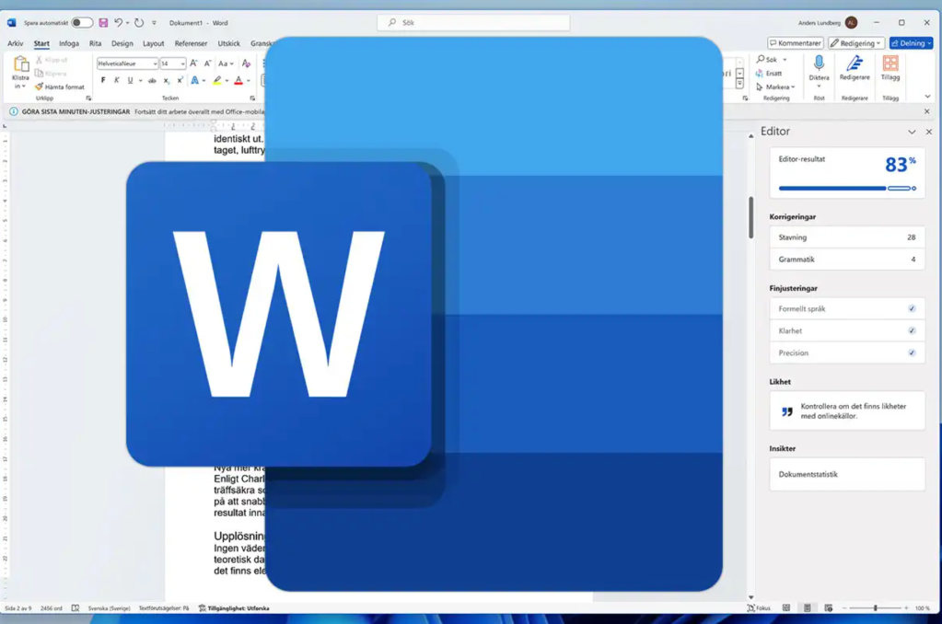Viewport: 942px width, 624px height.
Task: Click Svenska (Sverige) language in status bar
Action: click(109, 607)
